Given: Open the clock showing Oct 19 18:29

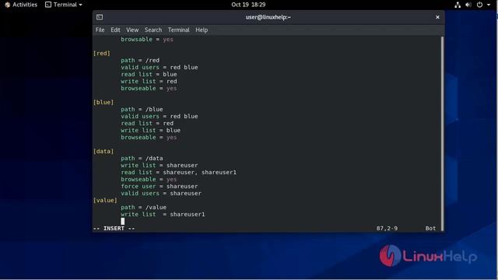Looking at the screenshot, I should (x=248, y=5).
